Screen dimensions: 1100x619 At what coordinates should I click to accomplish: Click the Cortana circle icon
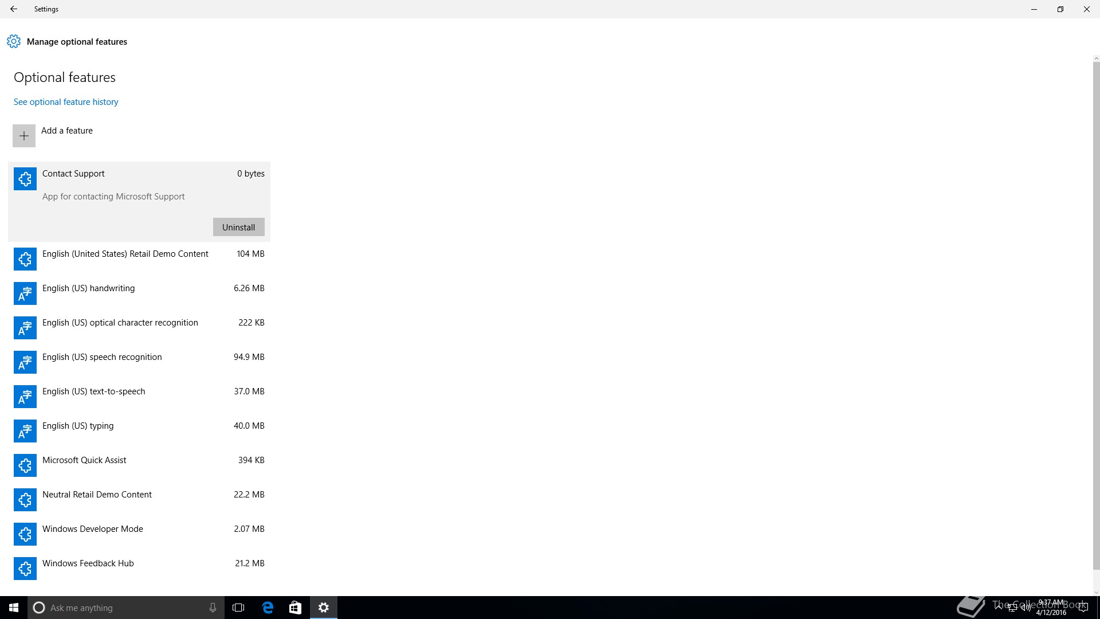pos(39,608)
